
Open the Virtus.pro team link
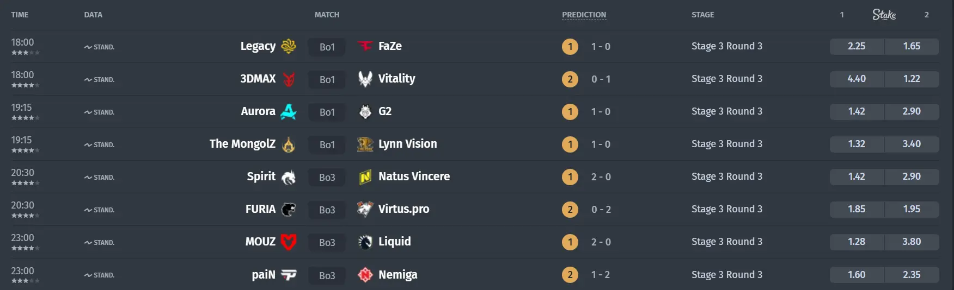point(403,209)
